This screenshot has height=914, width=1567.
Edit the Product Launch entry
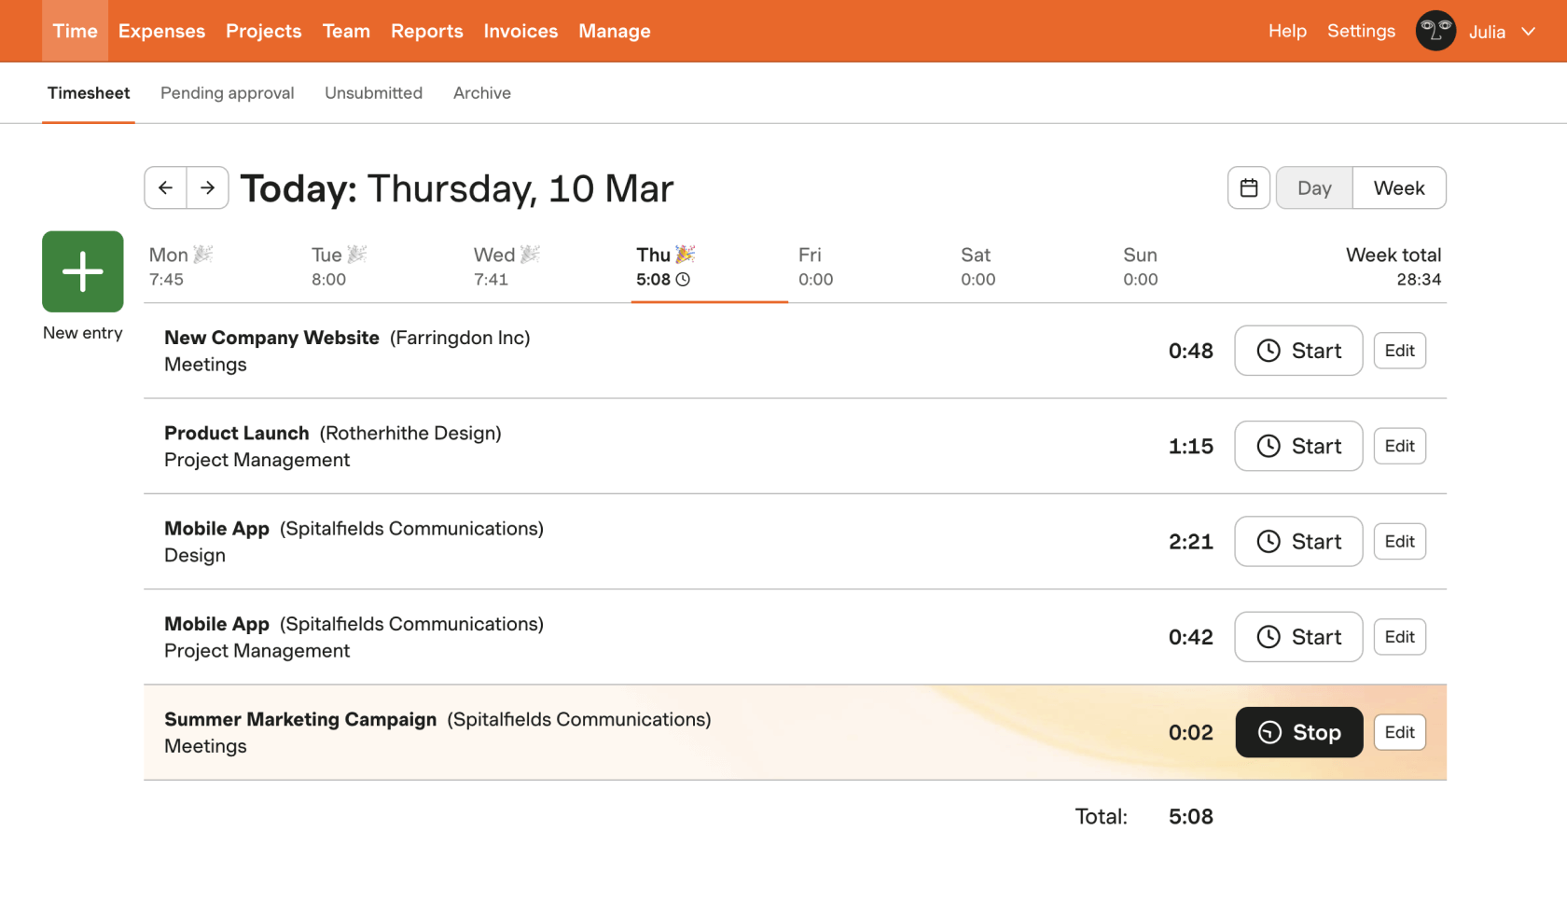pos(1399,446)
